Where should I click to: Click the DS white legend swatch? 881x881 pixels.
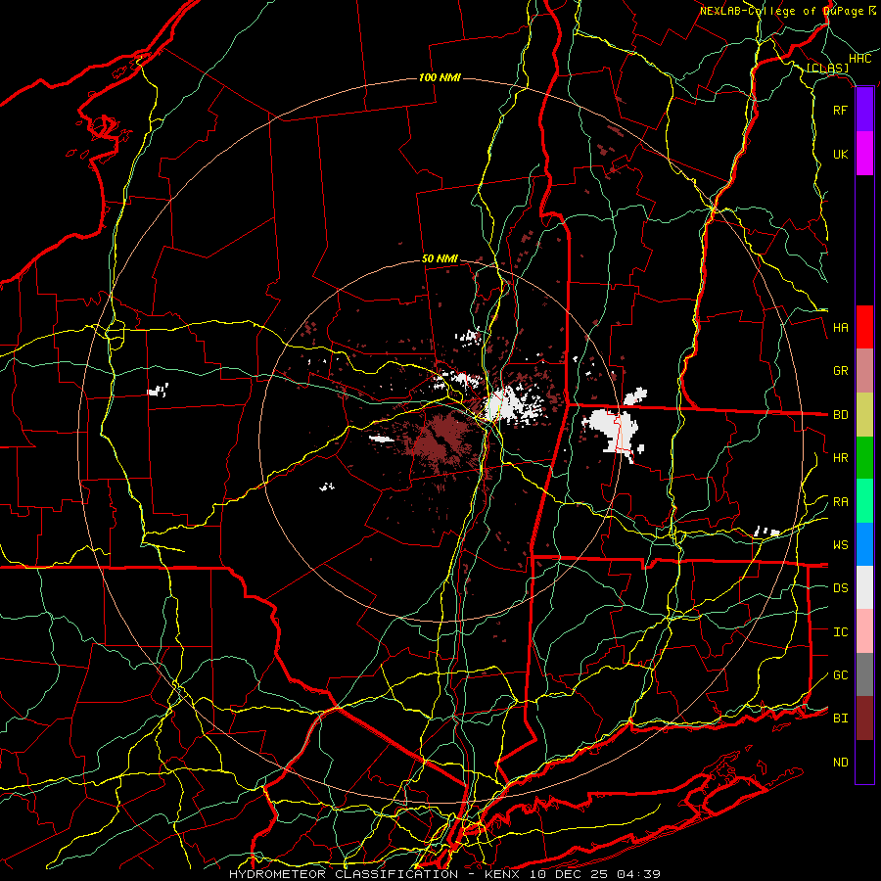pos(864,587)
